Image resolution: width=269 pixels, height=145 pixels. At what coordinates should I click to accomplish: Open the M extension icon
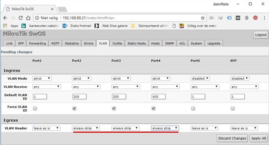pyautogui.click(x=238, y=18)
